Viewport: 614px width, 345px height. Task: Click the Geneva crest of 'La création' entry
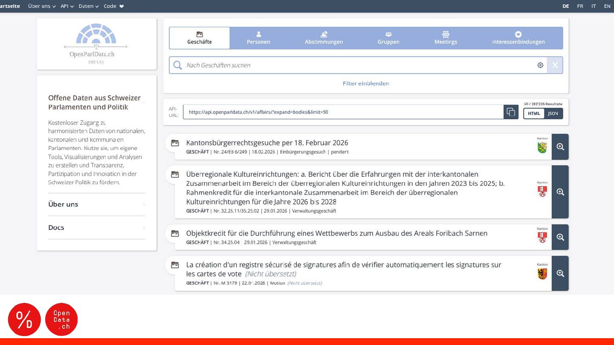point(542,274)
